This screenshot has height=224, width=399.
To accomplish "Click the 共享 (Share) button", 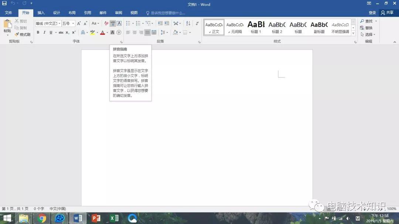I will pyautogui.click(x=387, y=13).
